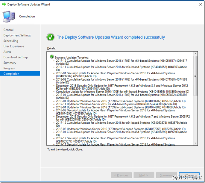205x183 pixels.
Task: Click the details list scrollbar thumb
Action: click(195, 76)
